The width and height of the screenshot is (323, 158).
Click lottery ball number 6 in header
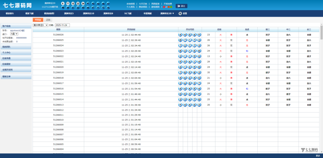[63, 3]
